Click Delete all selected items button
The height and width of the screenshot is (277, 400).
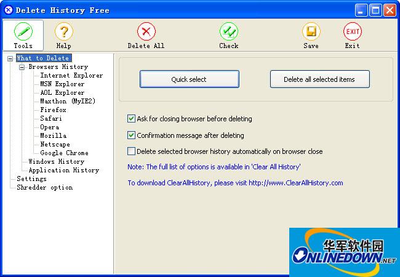(x=319, y=79)
